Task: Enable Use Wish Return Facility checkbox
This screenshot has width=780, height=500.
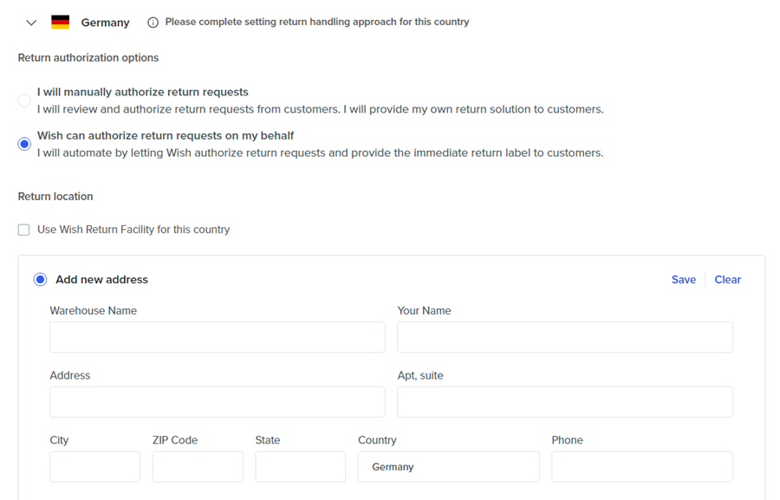Action: (x=24, y=230)
